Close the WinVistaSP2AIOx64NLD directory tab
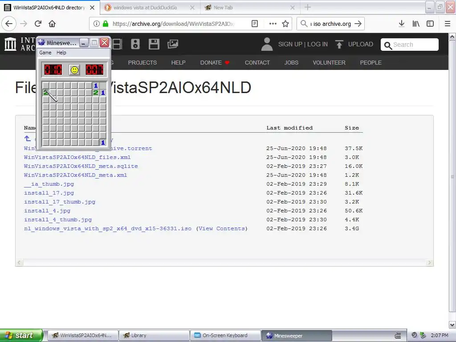The width and height of the screenshot is (456, 342). [92, 8]
